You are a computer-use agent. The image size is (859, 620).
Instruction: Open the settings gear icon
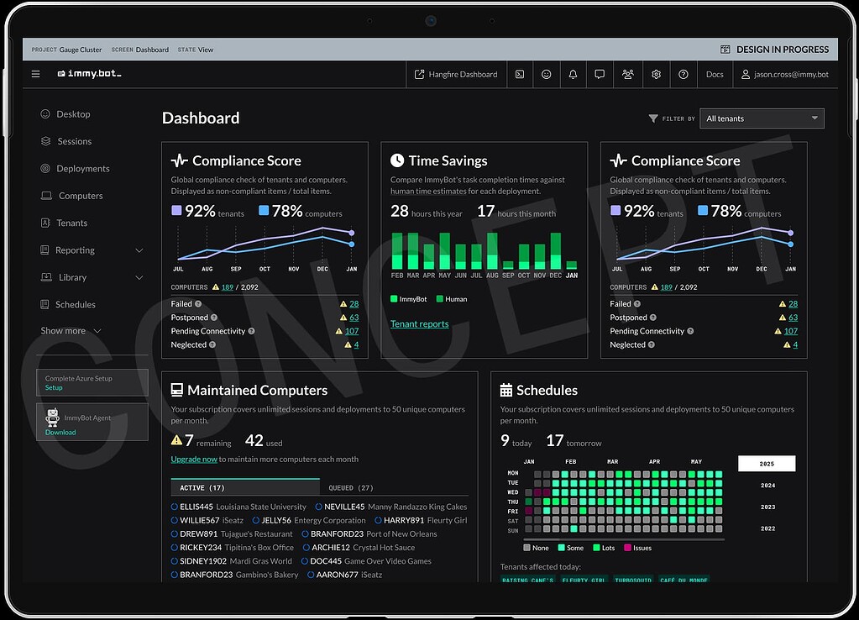(656, 74)
